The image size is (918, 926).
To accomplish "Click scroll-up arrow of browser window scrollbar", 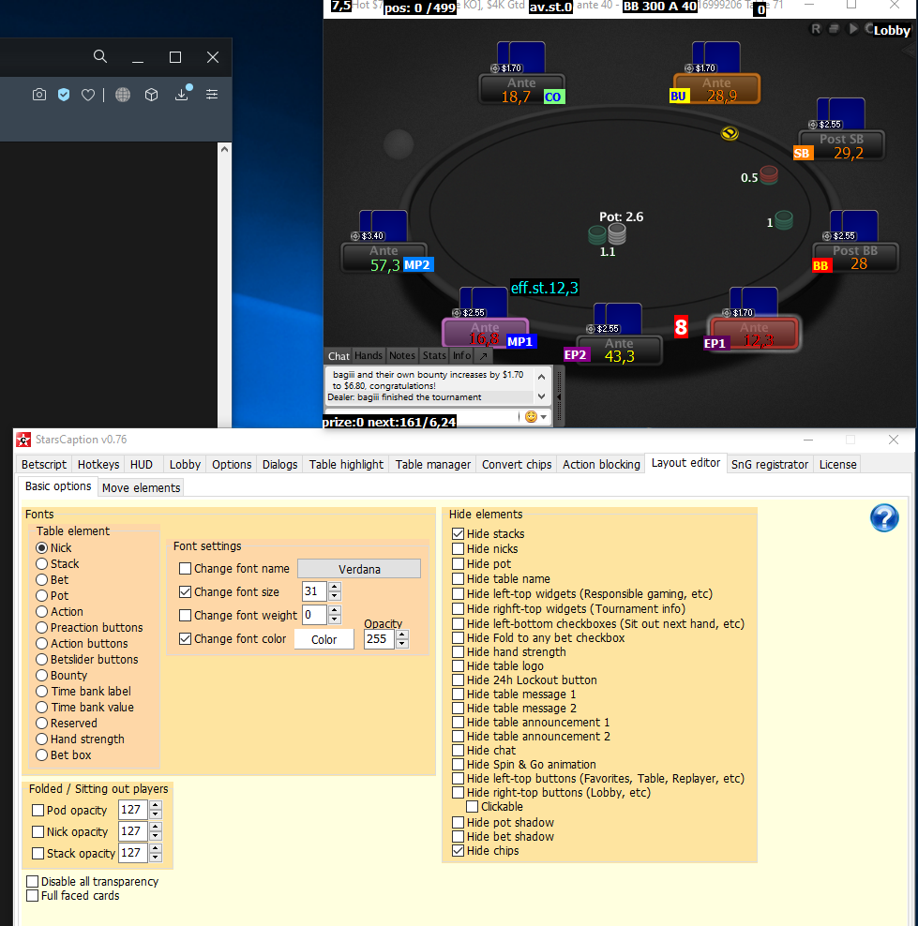I will [x=224, y=149].
